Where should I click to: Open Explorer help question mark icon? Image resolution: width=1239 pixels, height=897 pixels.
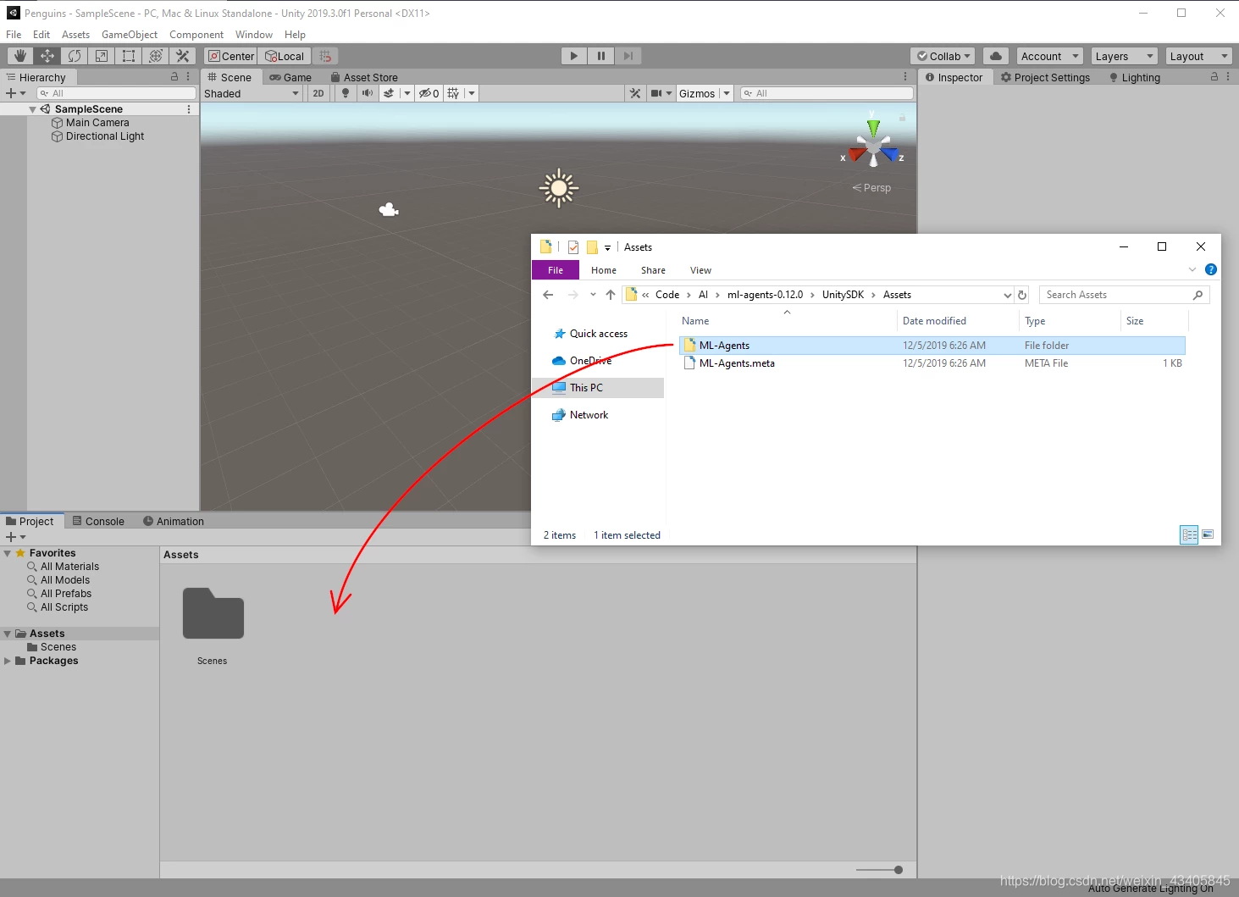pyautogui.click(x=1211, y=269)
